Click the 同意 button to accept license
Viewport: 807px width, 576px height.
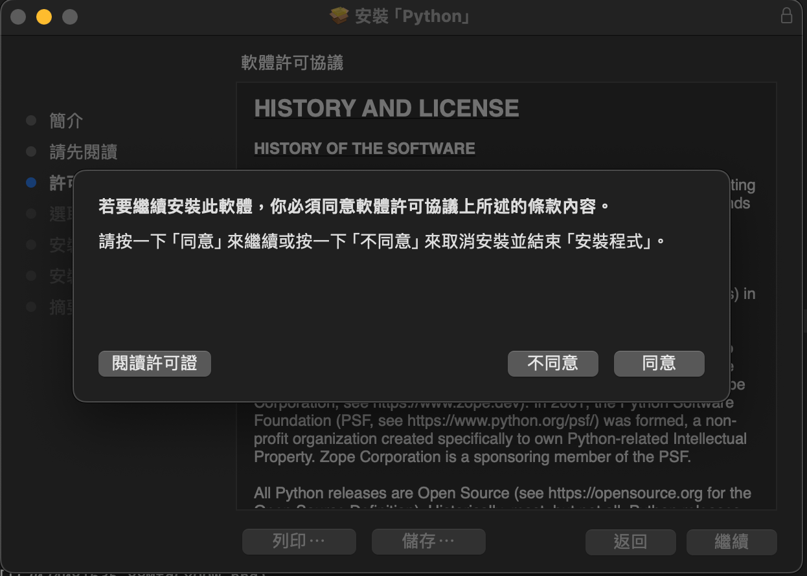[x=659, y=364]
